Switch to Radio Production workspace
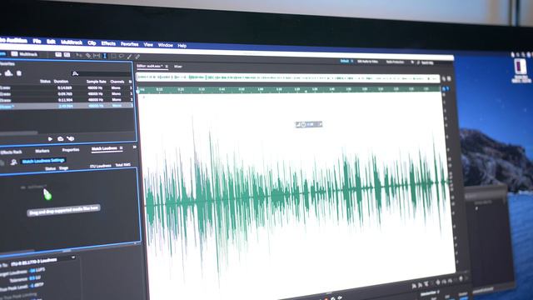Screen dimensions: 533x300 click(395, 62)
